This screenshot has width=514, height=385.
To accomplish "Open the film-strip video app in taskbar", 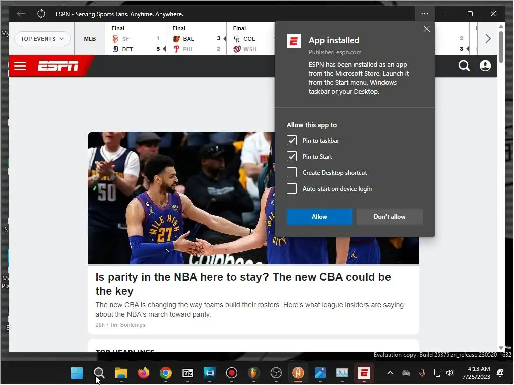I will [209, 373].
